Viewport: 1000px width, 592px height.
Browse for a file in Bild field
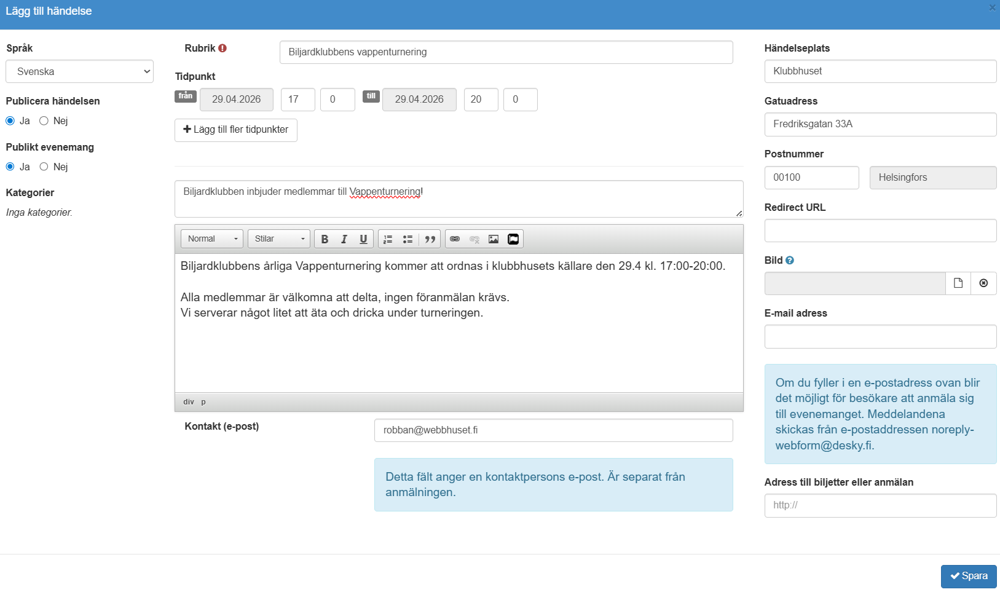tap(958, 283)
